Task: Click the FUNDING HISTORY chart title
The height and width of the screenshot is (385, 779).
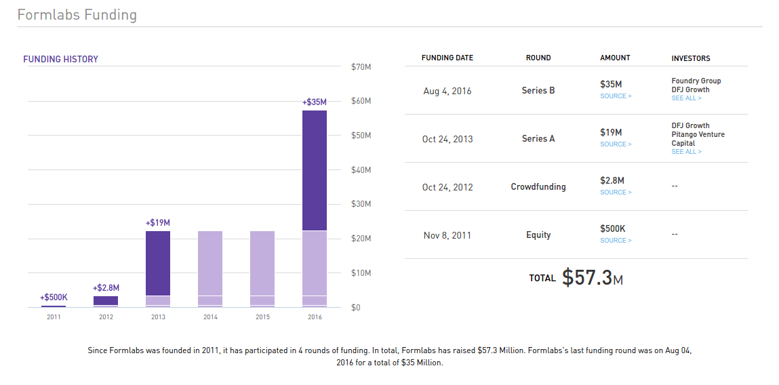Action: tap(60, 59)
